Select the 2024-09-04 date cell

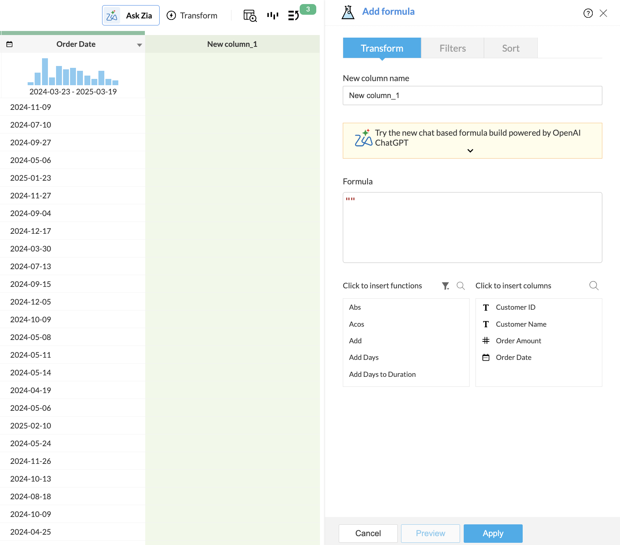coord(73,213)
